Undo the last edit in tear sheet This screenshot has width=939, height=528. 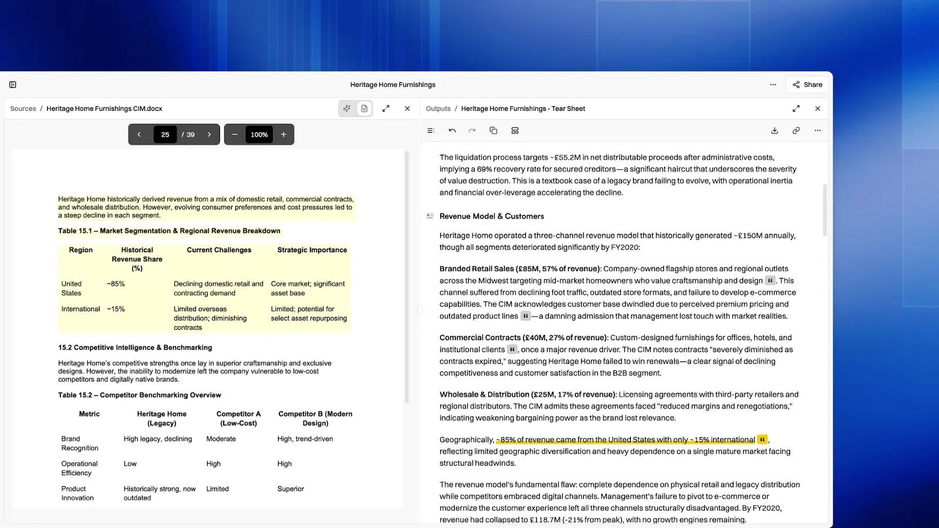(452, 130)
